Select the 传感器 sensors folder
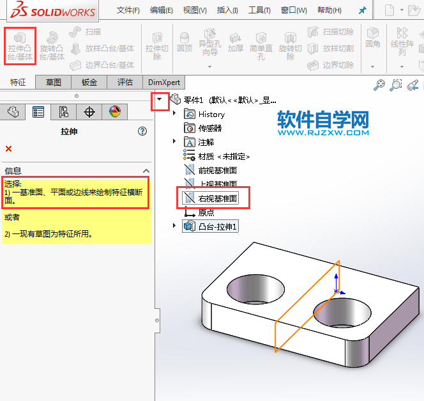The image size is (424, 401). click(x=203, y=128)
